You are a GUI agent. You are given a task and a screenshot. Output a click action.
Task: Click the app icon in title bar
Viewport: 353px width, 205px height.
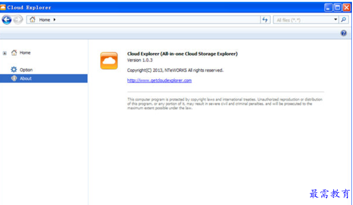pos(3,7)
